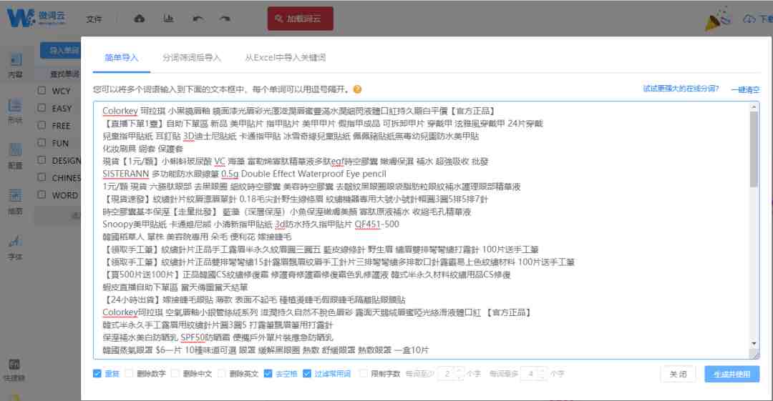Viewport: 773px width, 401px height.
Task: Click the party popper icon
Action: (x=717, y=19)
